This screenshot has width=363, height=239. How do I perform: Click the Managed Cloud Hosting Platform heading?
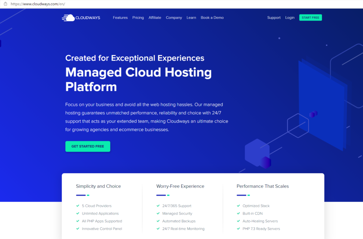(x=139, y=79)
